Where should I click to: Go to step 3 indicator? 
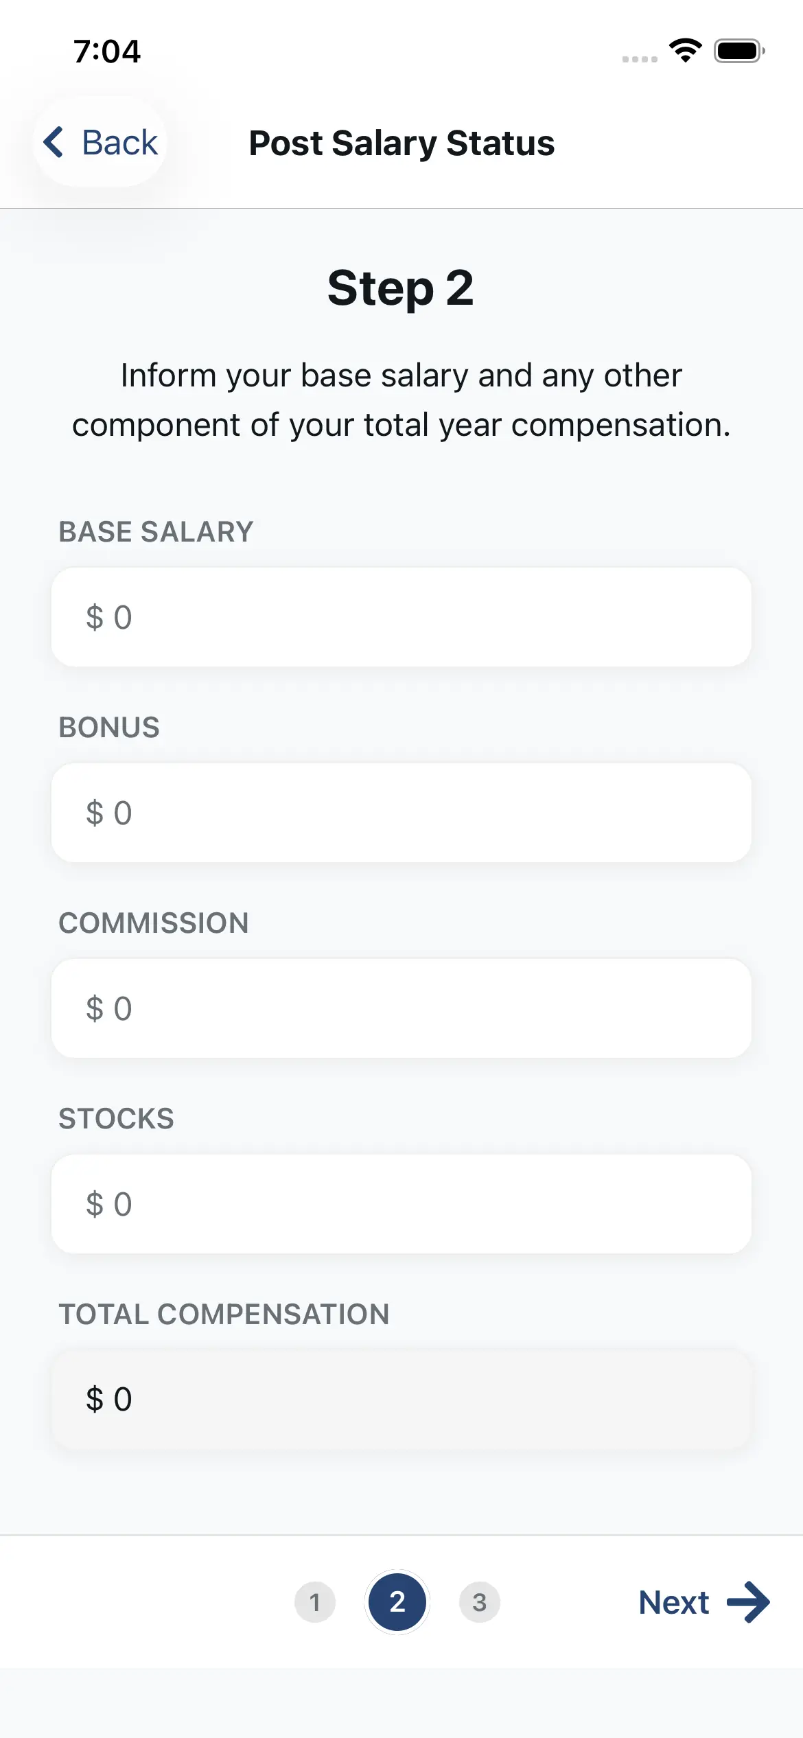(480, 1602)
